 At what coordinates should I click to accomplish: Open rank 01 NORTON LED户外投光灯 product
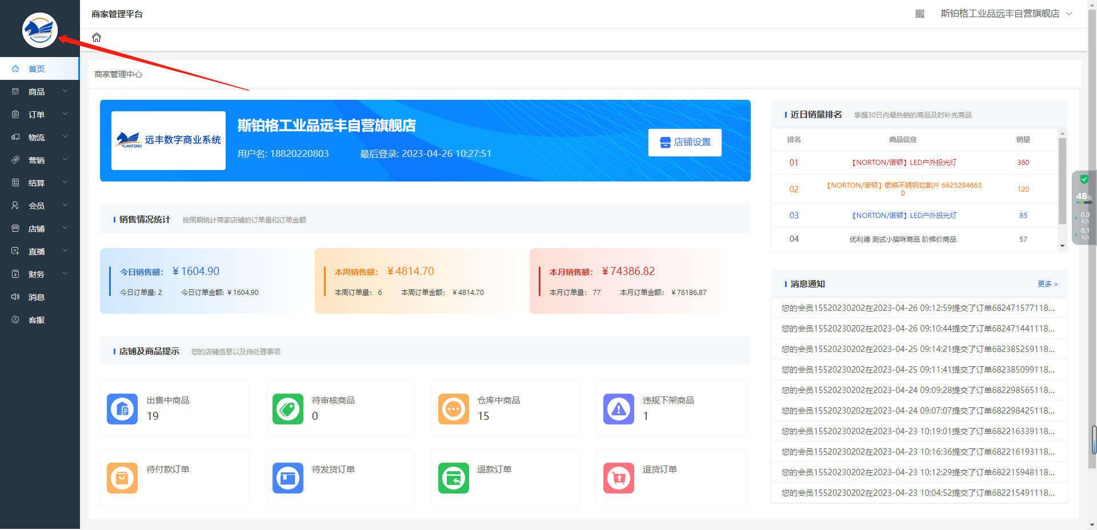(x=904, y=163)
